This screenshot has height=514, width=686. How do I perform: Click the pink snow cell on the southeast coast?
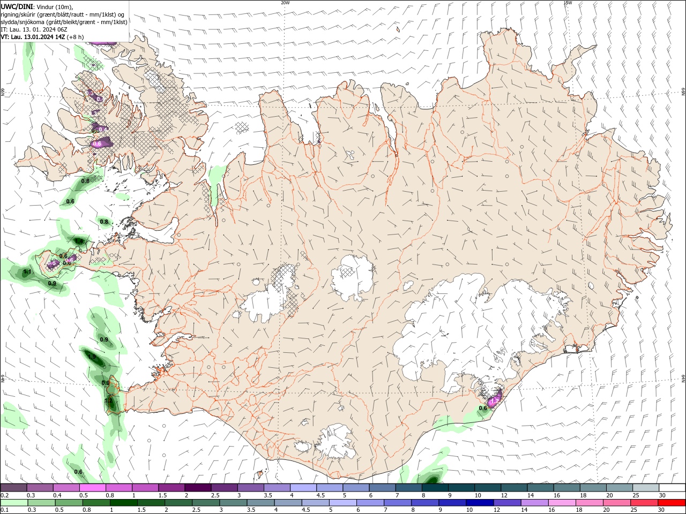(x=495, y=398)
